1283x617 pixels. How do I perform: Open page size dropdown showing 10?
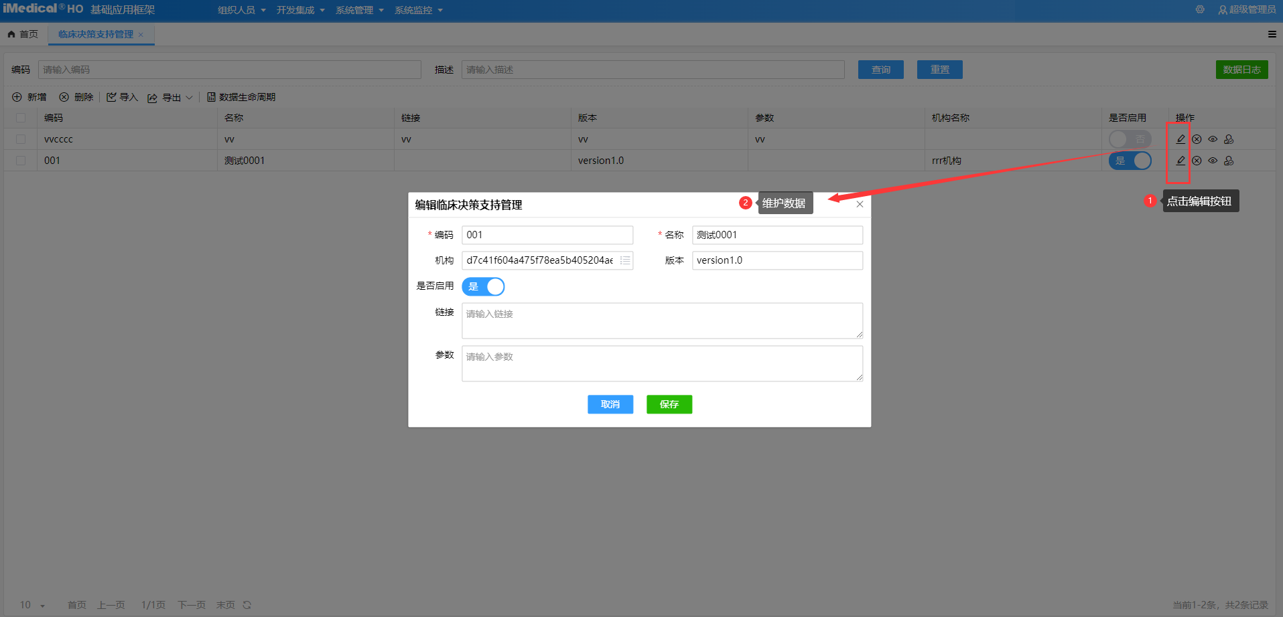[x=31, y=605]
